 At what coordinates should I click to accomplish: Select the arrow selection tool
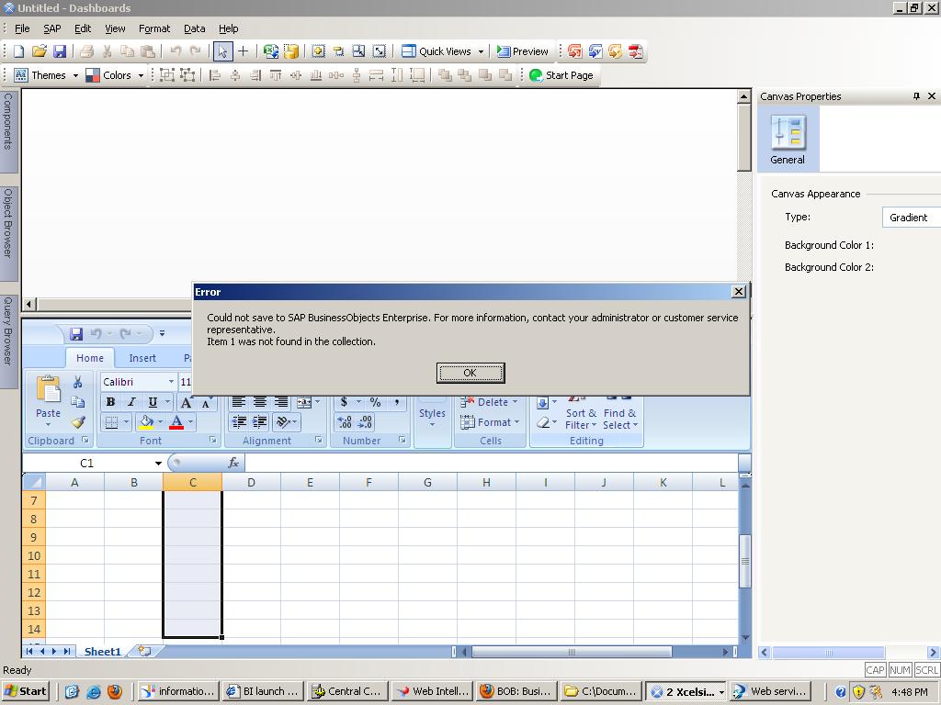pyautogui.click(x=223, y=51)
